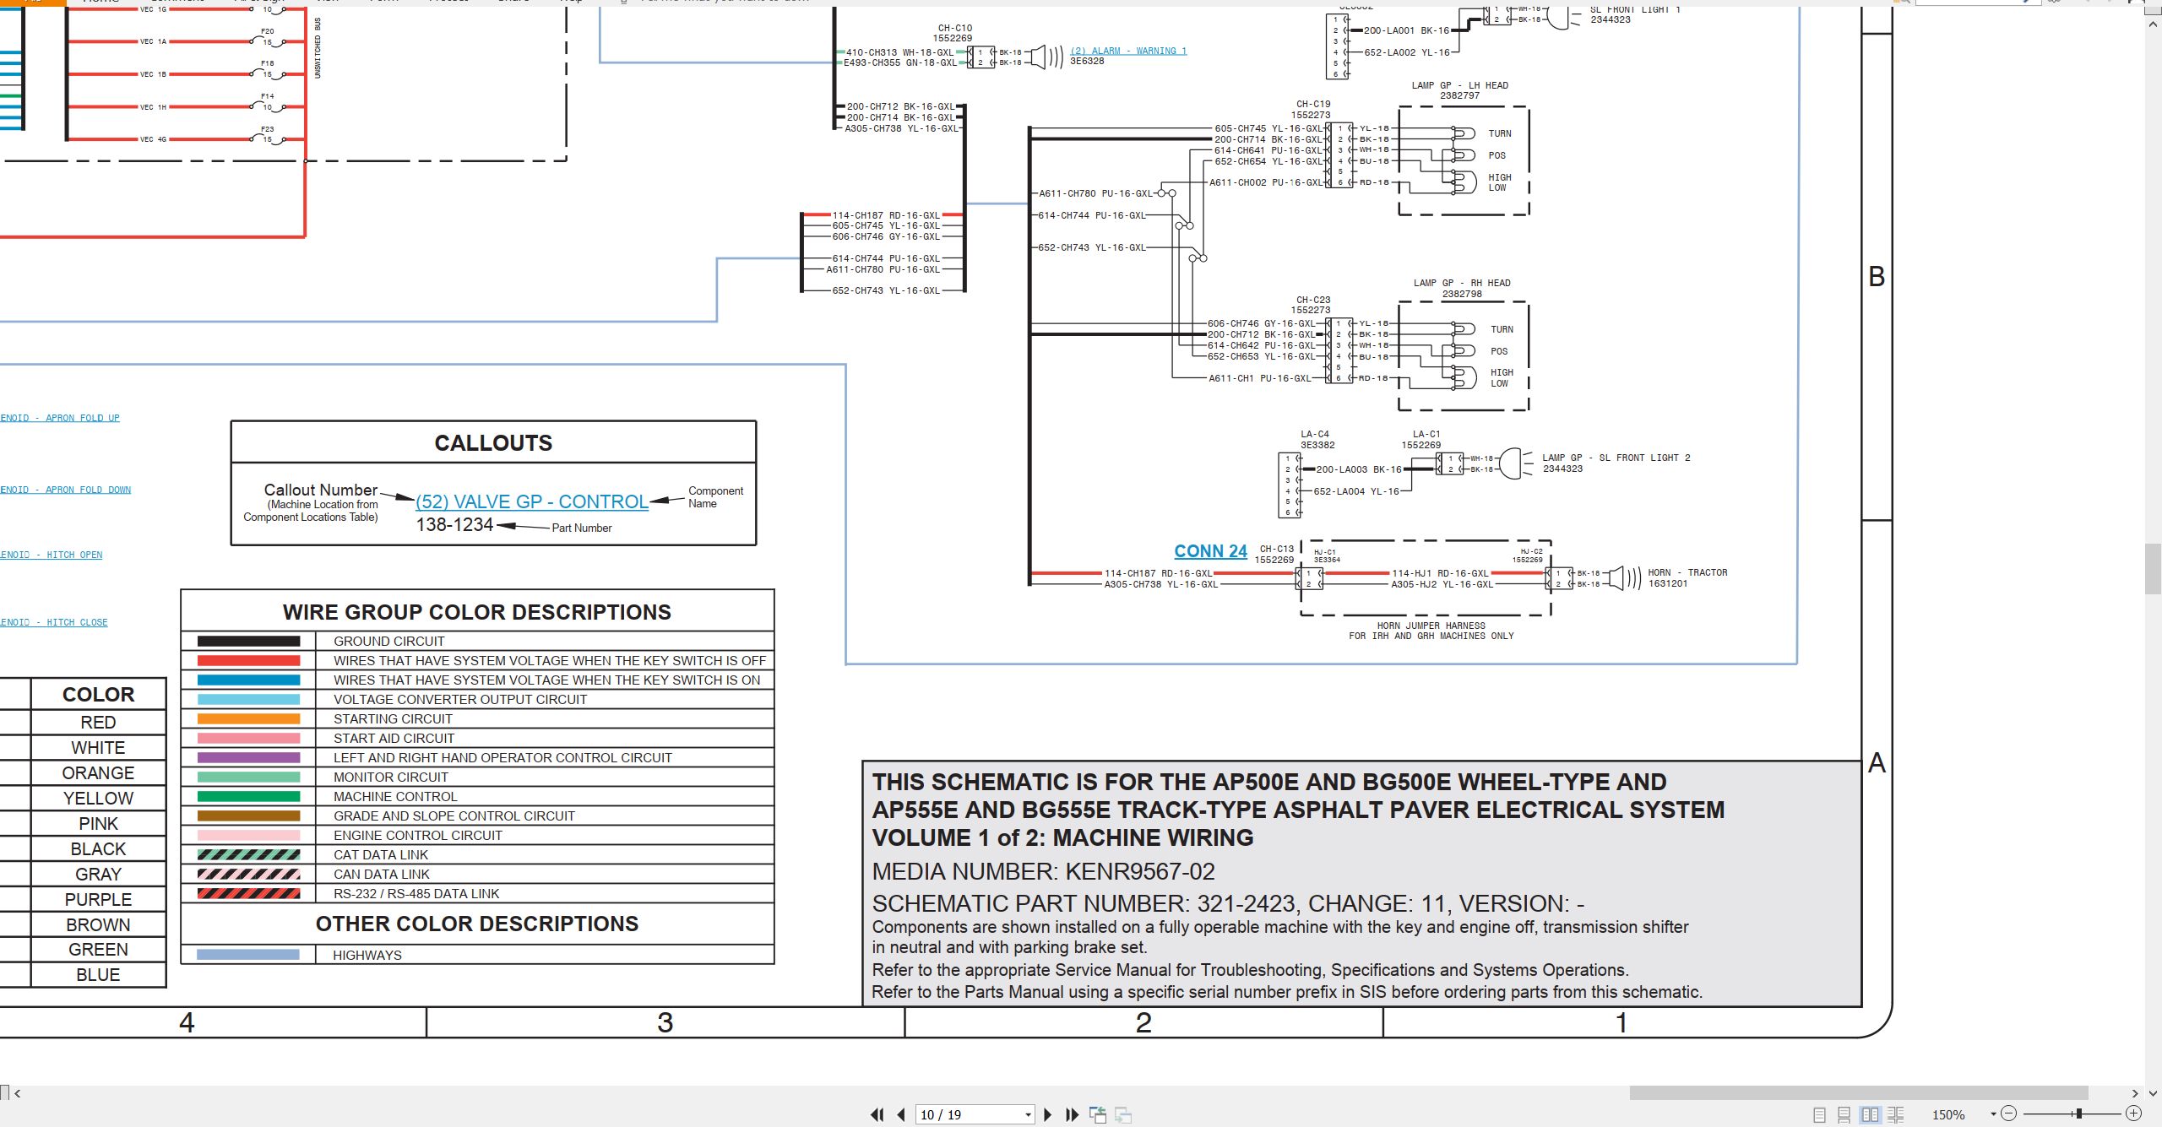Jump to the last page
2162x1127 pixels.
(1072, 1114)
